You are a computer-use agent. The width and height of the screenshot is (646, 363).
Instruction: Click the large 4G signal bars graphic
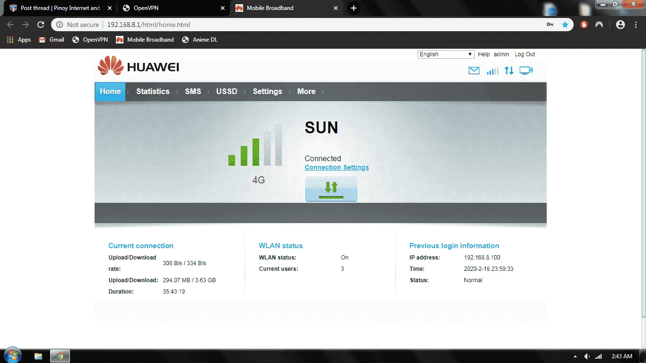(255, 145)
